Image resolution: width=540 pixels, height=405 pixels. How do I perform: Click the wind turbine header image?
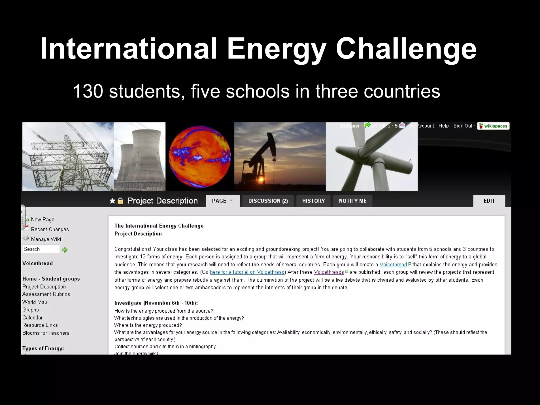(372, 157)
